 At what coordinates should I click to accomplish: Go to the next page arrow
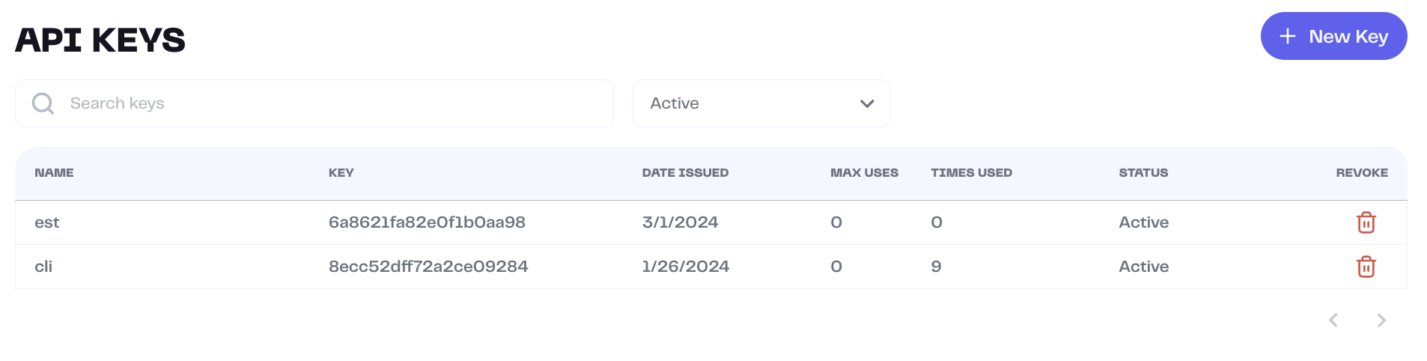point(1381,321)
